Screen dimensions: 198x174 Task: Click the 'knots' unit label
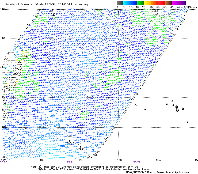point(193,7)
